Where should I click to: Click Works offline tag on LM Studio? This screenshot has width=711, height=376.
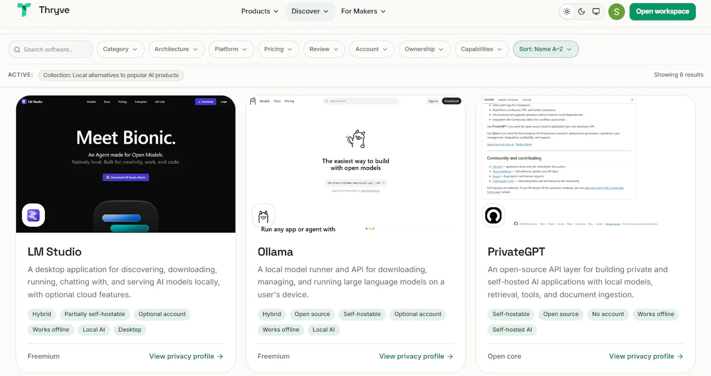pos(51,330)
